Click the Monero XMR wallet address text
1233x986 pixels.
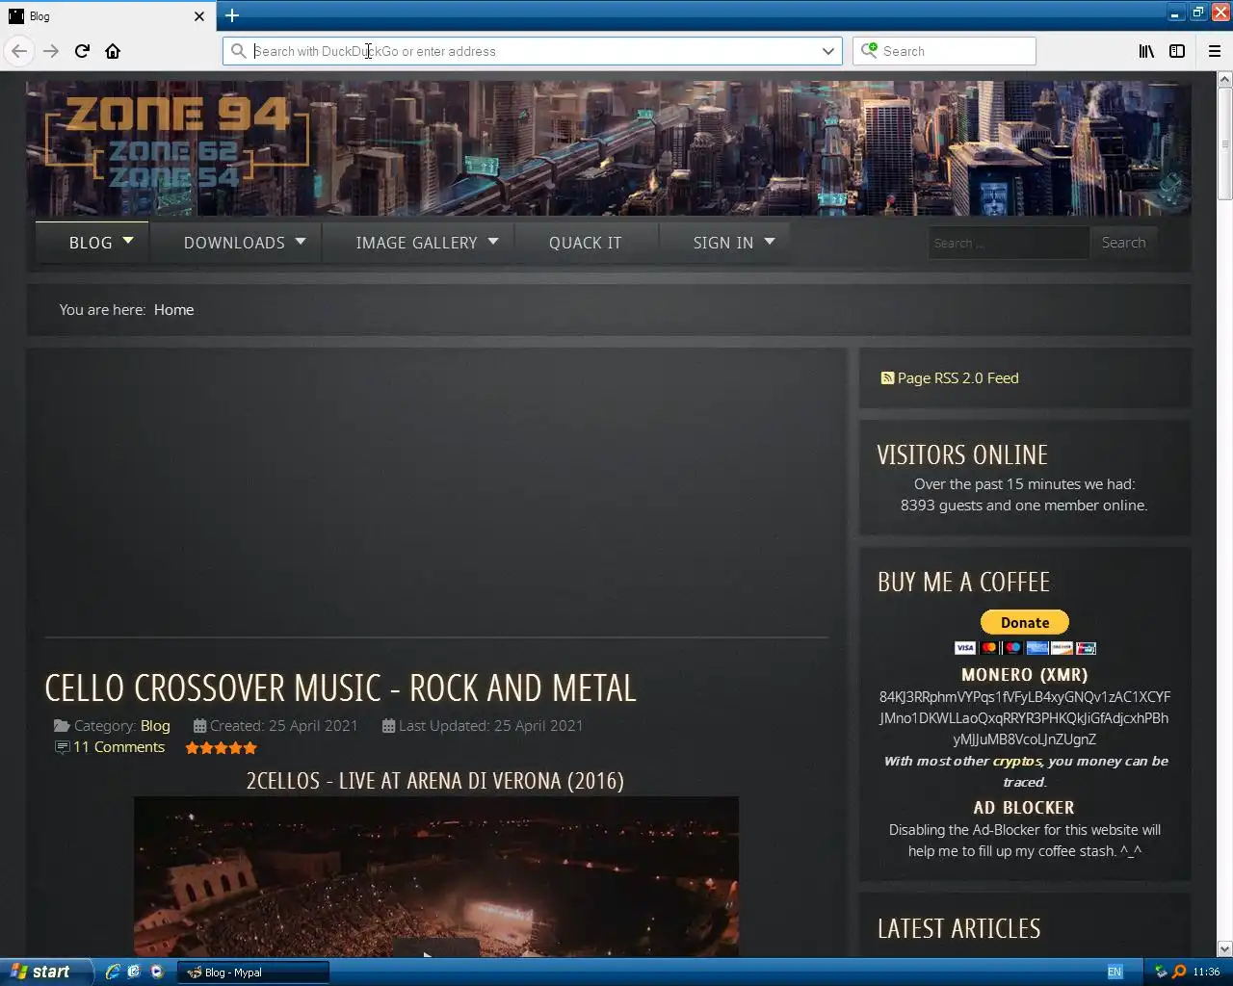pyautogui.click(x=1024, y=718)
